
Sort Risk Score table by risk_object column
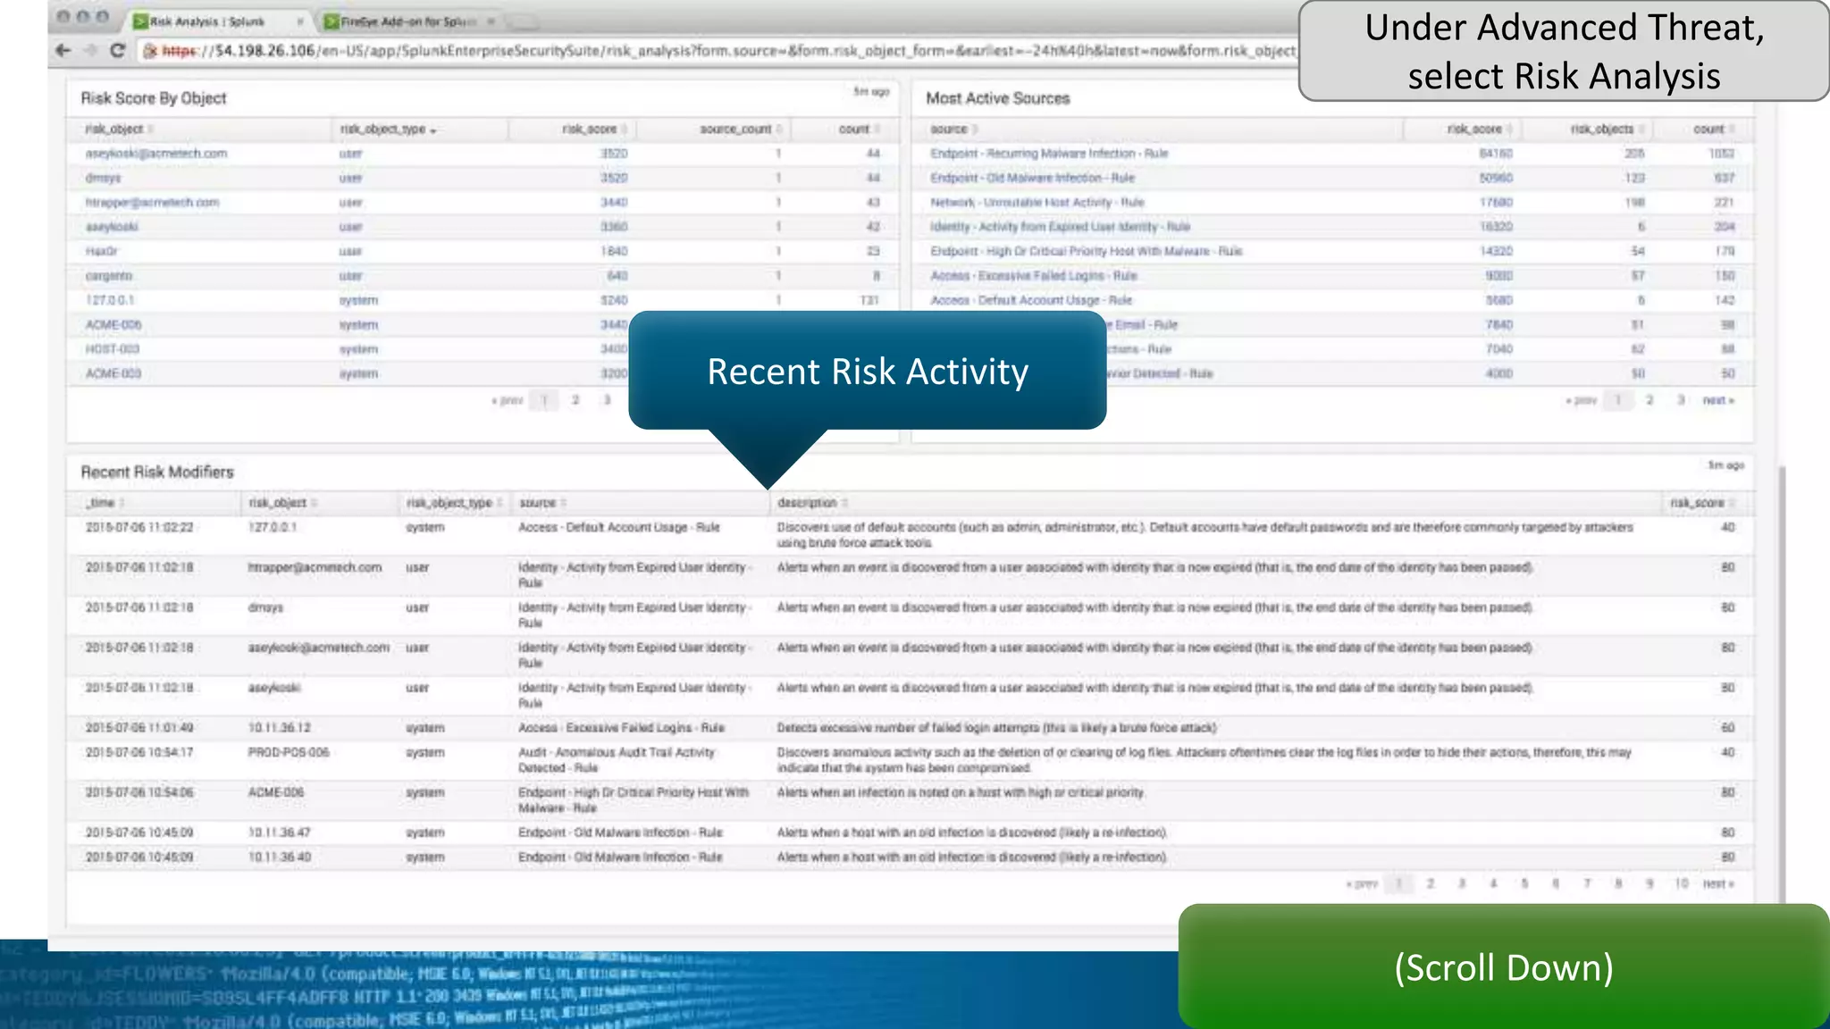tap(119, 130)
